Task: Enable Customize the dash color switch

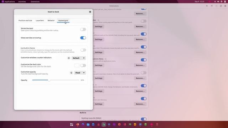Action: 83,65
